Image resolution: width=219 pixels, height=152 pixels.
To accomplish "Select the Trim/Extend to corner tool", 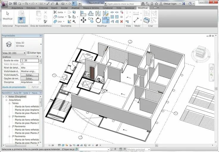I will coord(106,20).
